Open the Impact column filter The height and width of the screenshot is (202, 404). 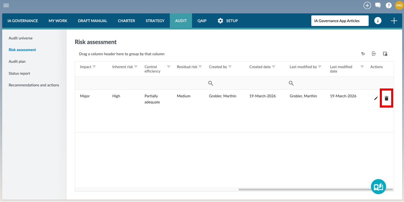tap(94, 67)
